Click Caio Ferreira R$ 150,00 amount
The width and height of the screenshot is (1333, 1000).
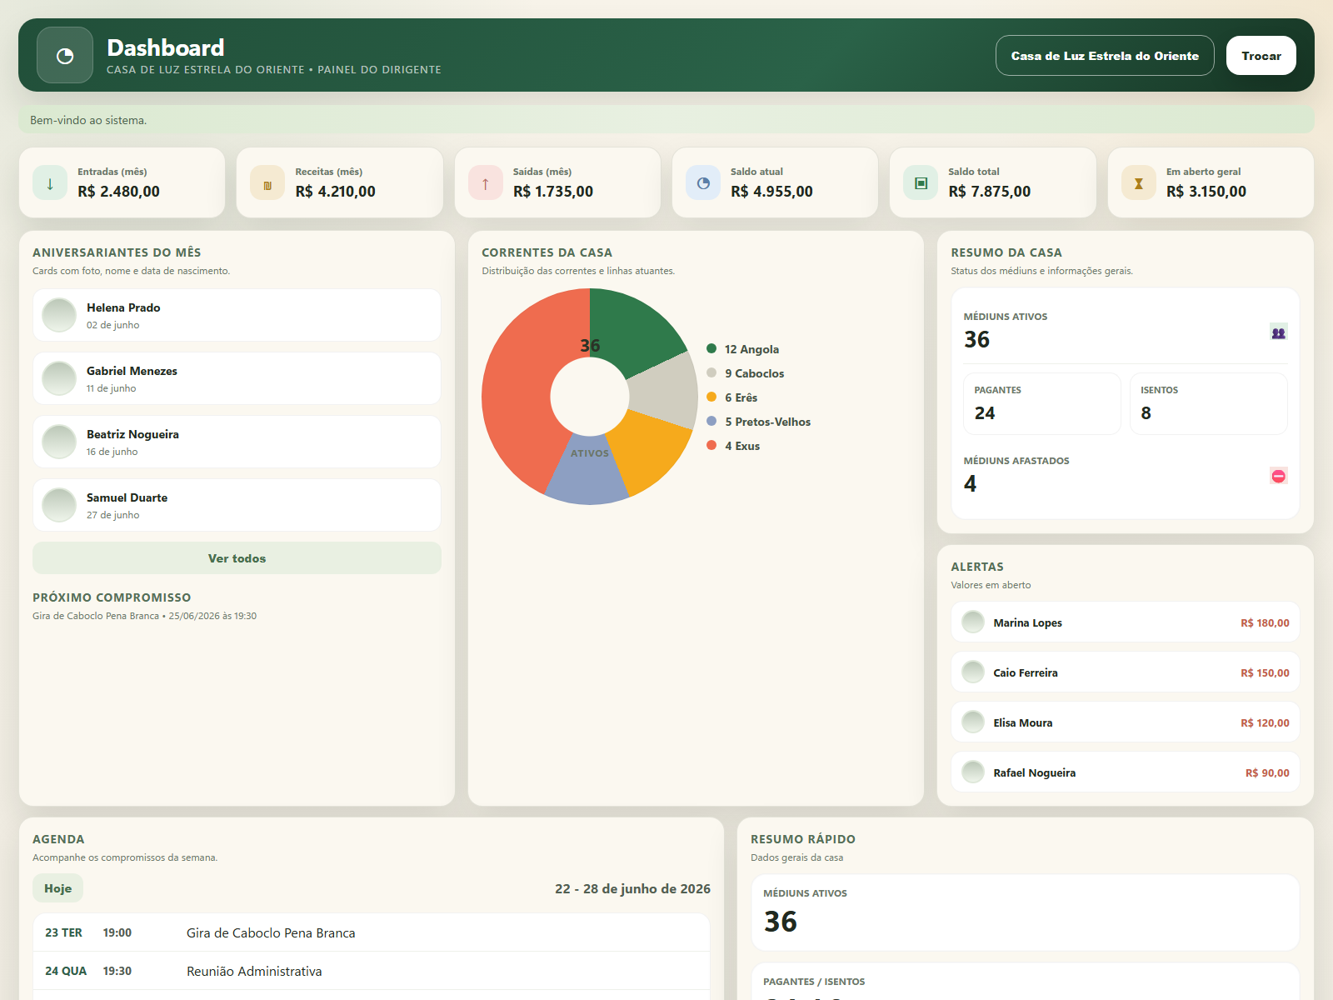pyautogui.click(x=1265, y=672)
